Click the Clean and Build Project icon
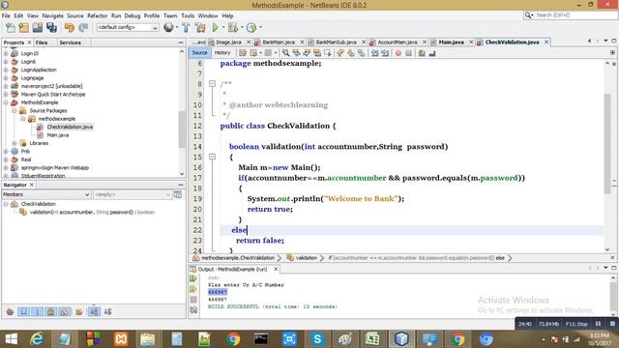This screenshot has width=619, height=348. coord(200,28)
